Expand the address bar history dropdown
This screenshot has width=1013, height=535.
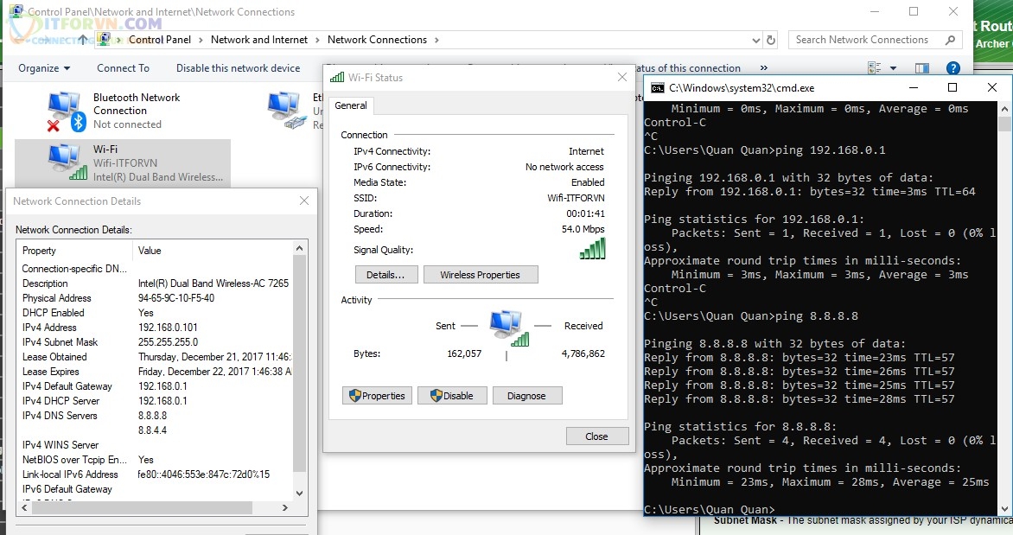click(x=750, y=40)
